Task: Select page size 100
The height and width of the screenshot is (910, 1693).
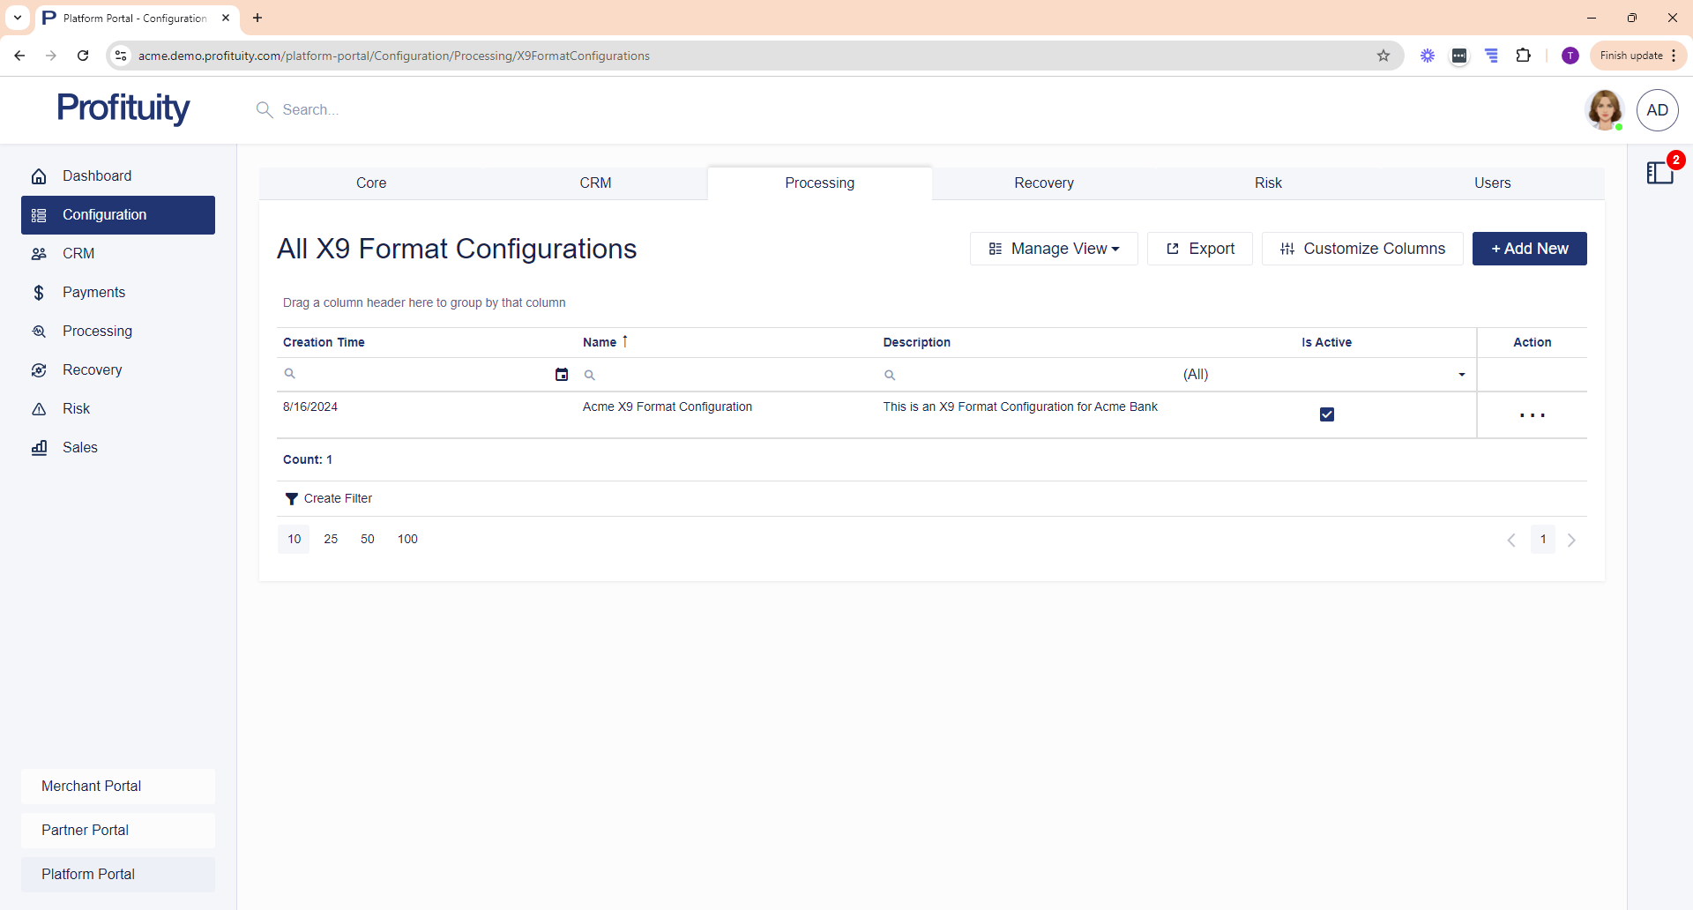Action: coord(407,540)
